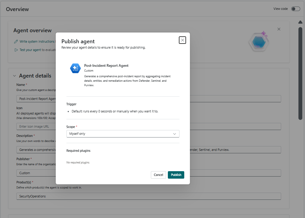Click the scroll up arrow on the page scrollbar
The image size is (305, 218).
tap(300, 22)
